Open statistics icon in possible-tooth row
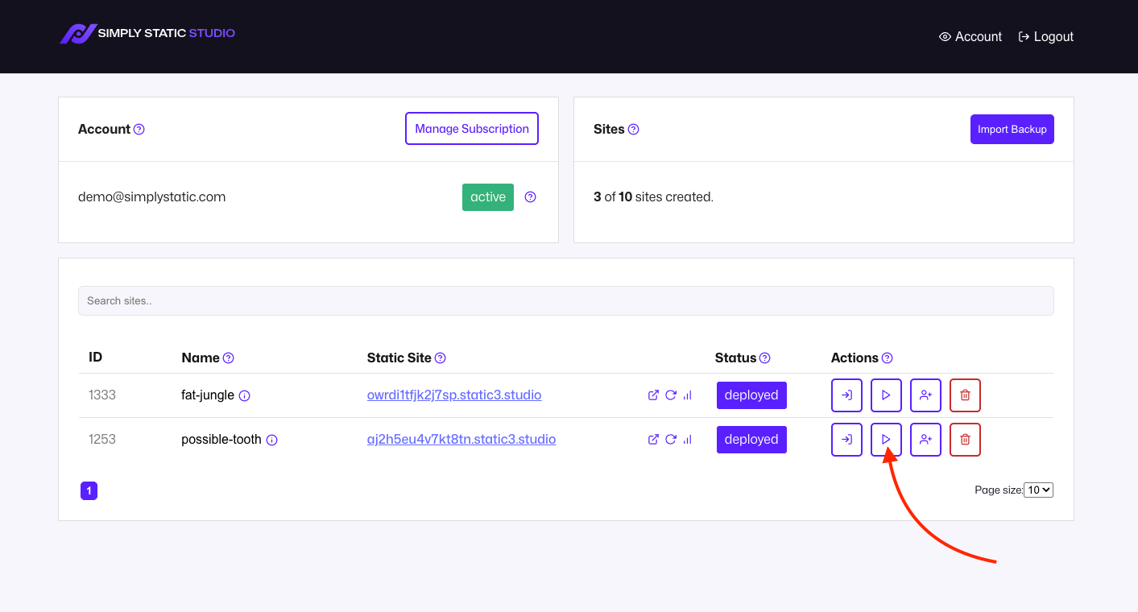The width and height of the screenshot is (1138, 612). [x=687, y=440]
